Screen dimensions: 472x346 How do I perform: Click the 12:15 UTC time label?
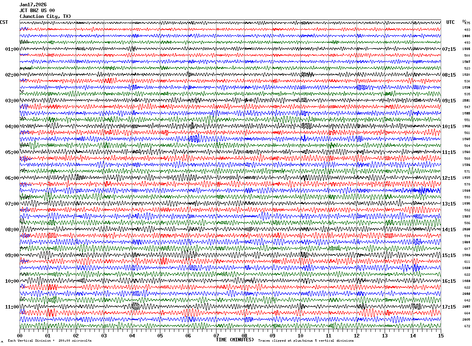pyautogui.click(x=449, y=178)
